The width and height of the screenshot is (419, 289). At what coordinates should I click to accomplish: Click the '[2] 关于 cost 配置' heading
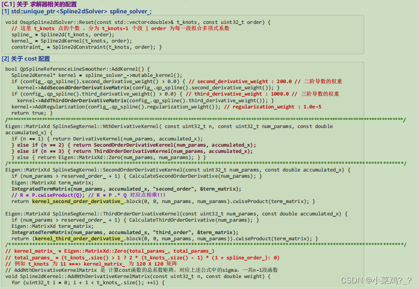click(x=26, y=59)
